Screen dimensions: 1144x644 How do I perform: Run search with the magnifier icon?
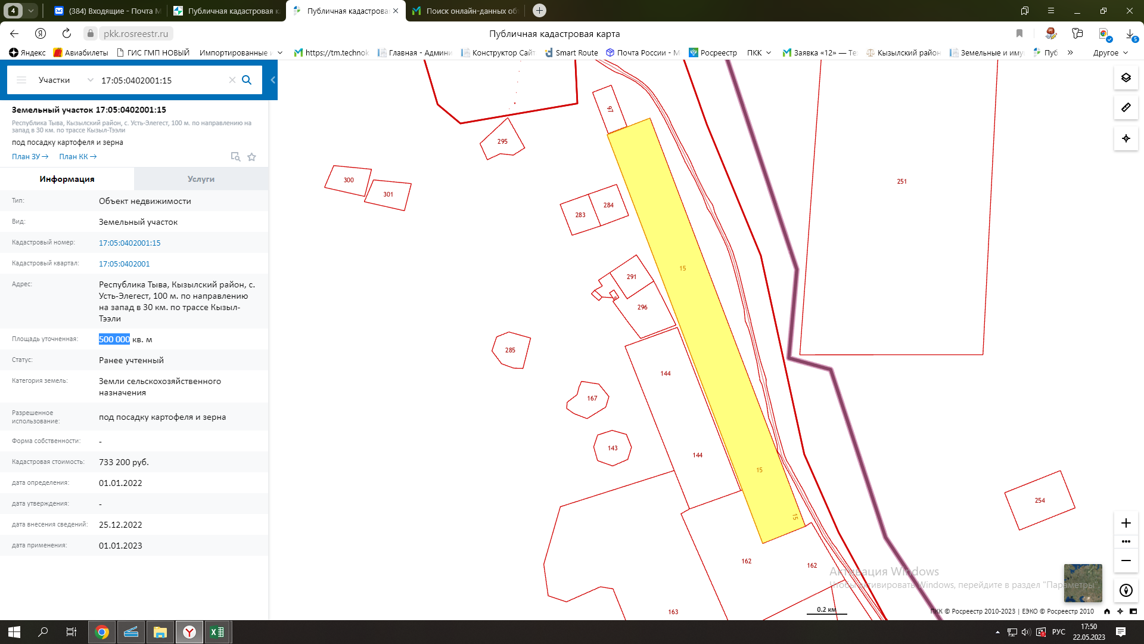[x=247, y=80]
